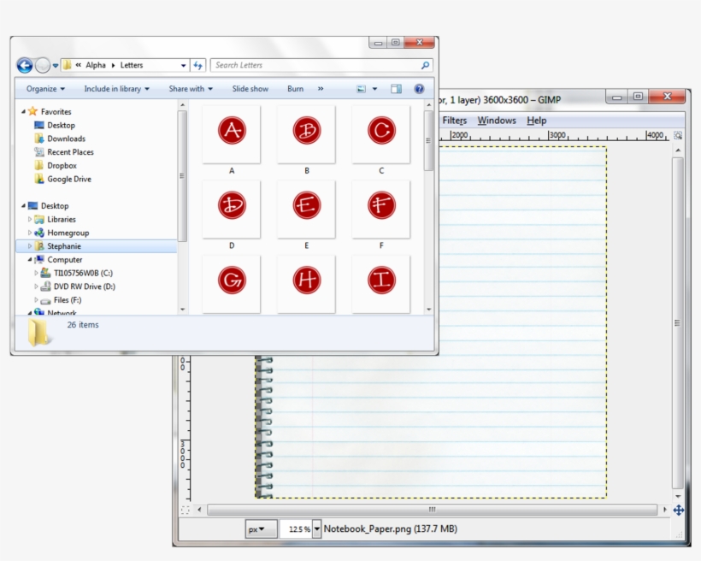Select DVD RW Drive (D:)
The image size is (701, 561).
pos(84,286)
